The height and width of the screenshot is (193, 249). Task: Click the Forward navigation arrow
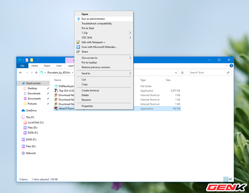click(27, 73)
